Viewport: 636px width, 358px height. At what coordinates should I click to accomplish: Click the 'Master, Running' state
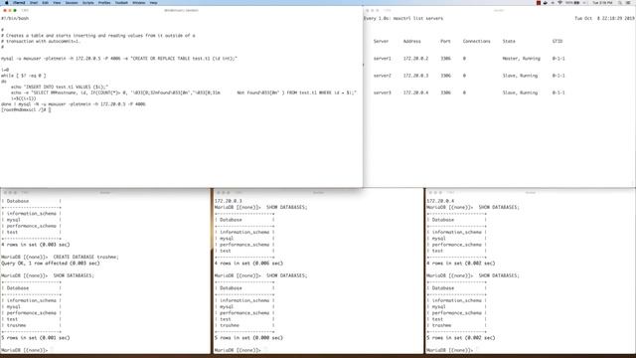pyautogui.click(x=521, y=59)
